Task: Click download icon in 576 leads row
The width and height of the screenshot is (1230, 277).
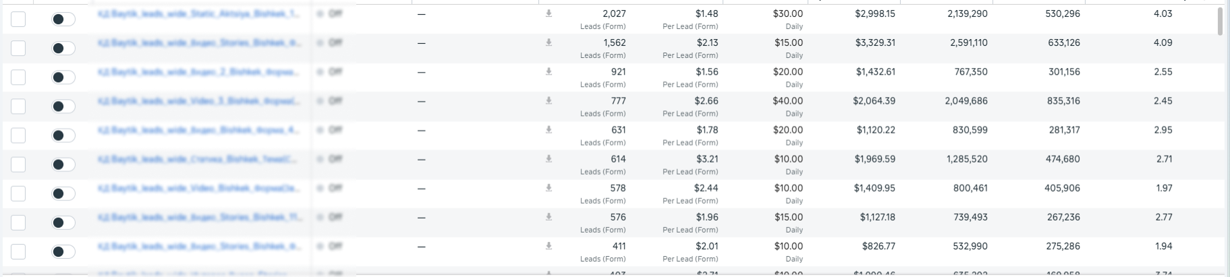Action: (x=549, y=216)
